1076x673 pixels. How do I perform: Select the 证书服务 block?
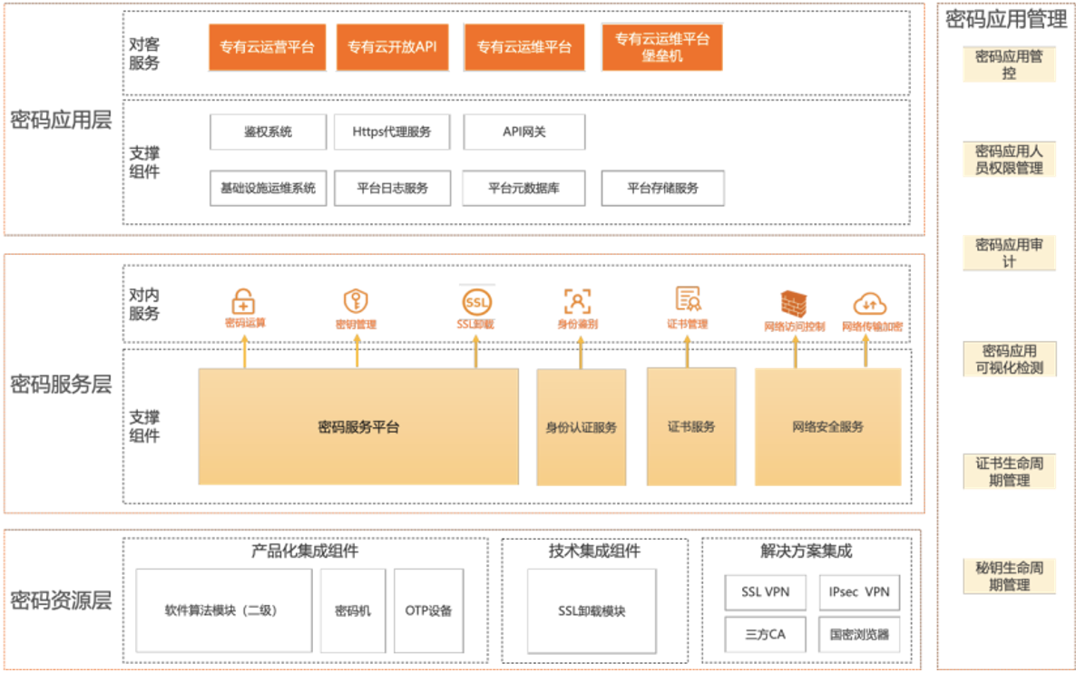tap(691, 426)
